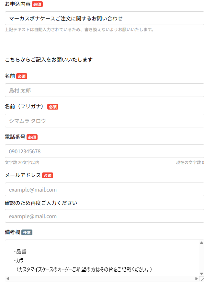Focus the email confirmation field below 確認のため再度ご入力ください
The image size is (215, 283).
point(104,216)
